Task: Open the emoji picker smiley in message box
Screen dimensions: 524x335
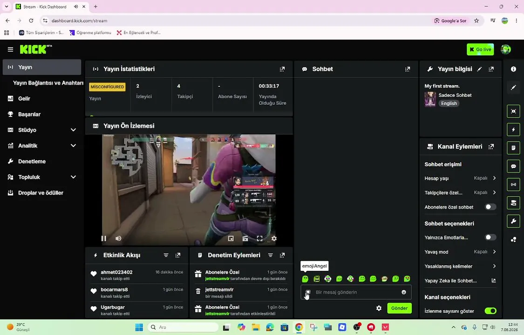Action: click(x=404, y=292)
